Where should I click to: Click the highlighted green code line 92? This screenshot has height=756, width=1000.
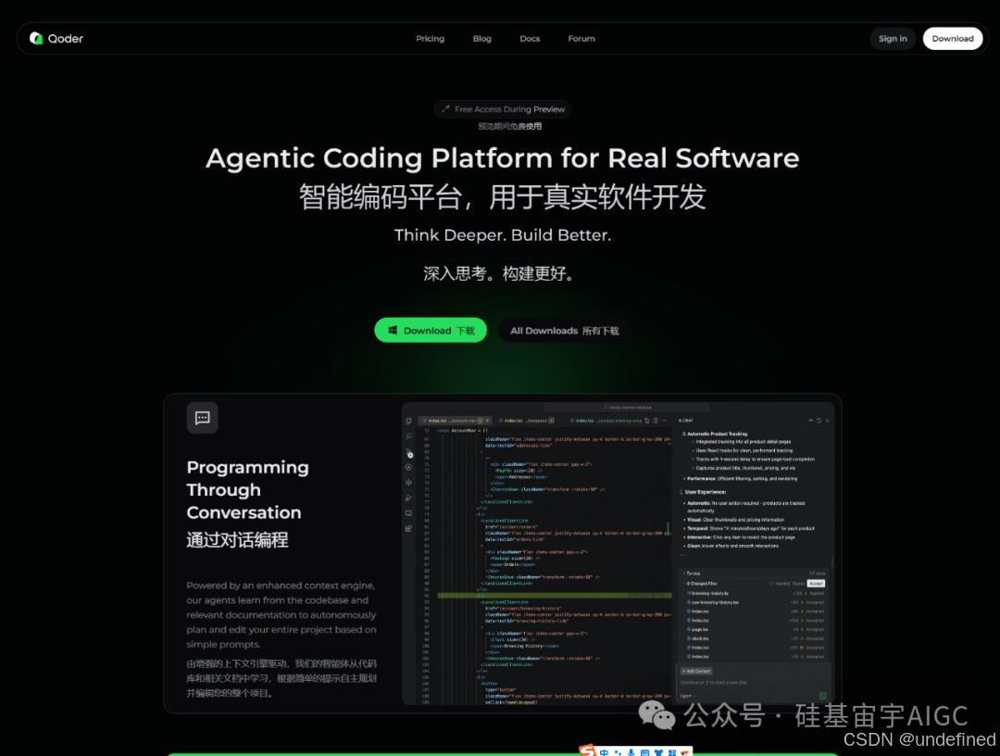click(x=555, y=595)
